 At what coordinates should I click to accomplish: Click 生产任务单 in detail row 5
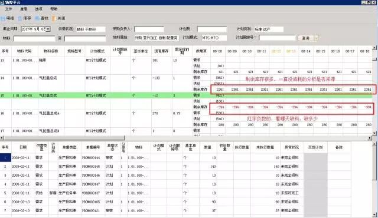point(67,193)
